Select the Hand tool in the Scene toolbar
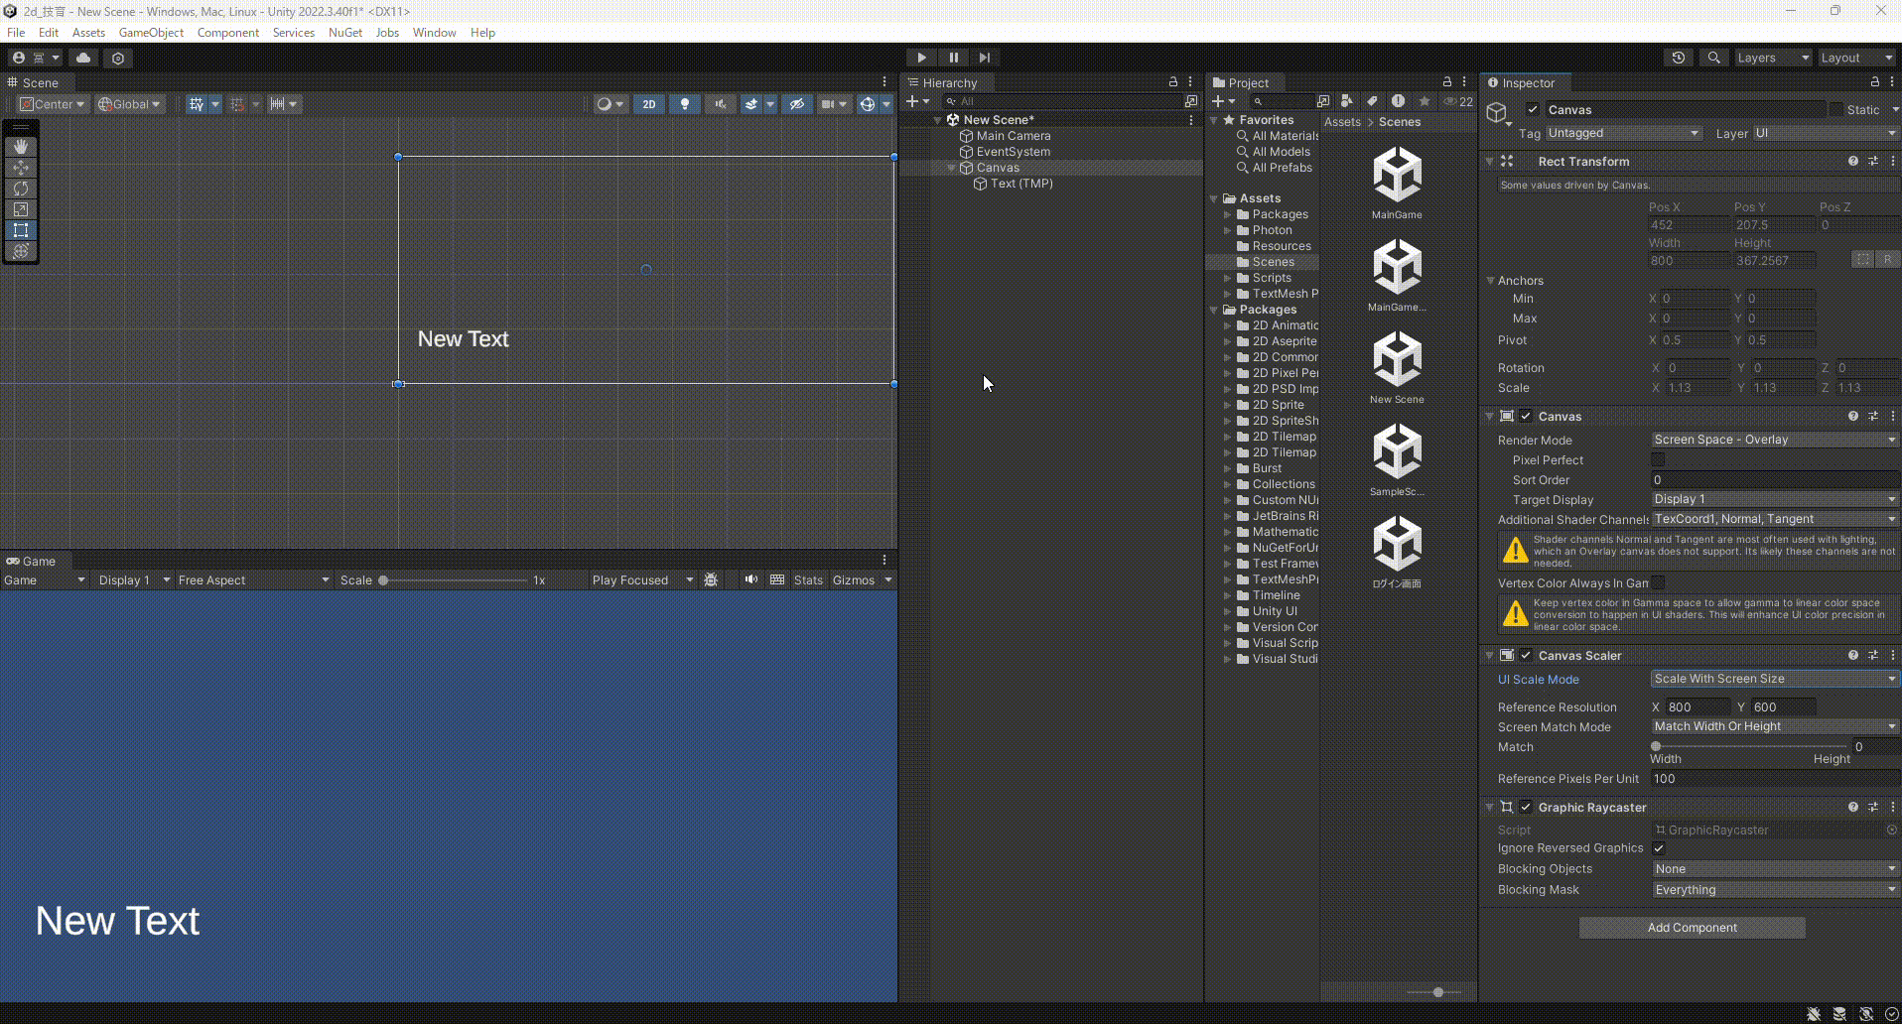 pos(20,146)
